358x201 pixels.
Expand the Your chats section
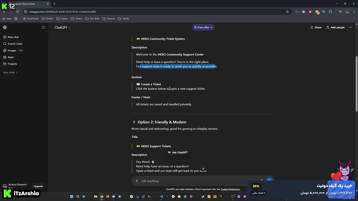pos(10,73)
